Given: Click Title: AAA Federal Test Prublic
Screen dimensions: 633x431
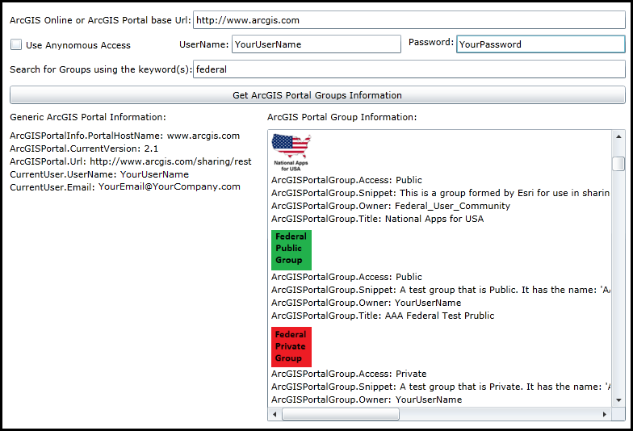Looking at the screenshot, I should pyautogui.click(x=383, y=316).
